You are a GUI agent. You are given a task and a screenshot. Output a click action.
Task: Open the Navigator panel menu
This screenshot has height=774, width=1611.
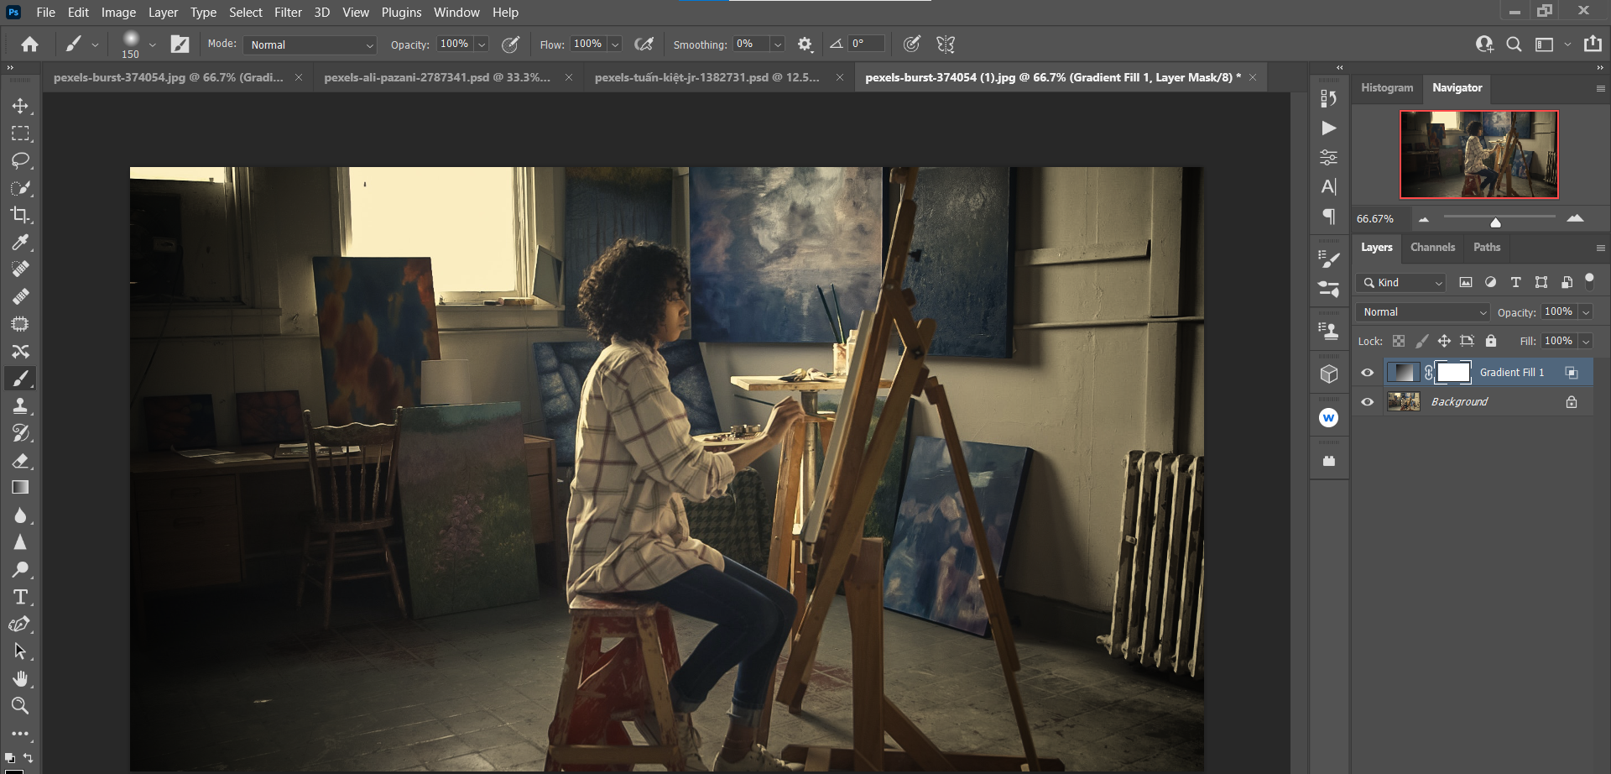1600,88
